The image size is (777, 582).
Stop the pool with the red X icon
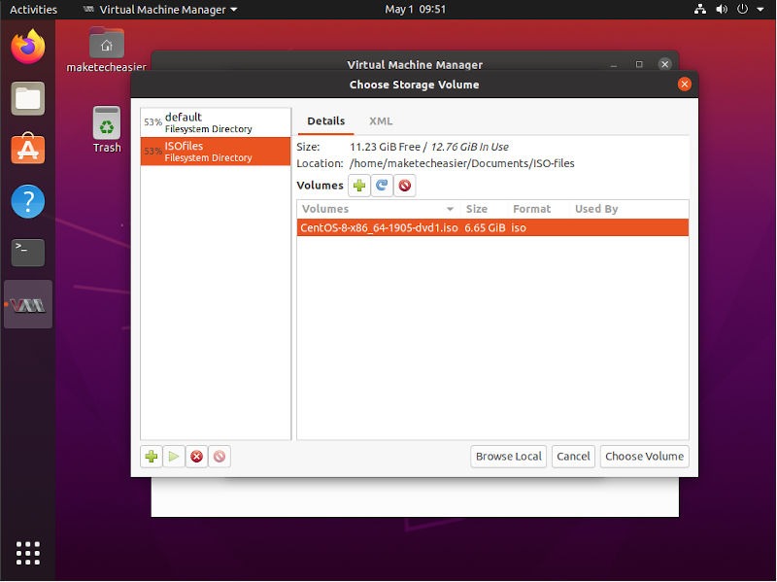195,457
